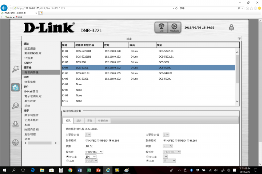
Task: Open browser tools gear icon
Action: [255, 8]
